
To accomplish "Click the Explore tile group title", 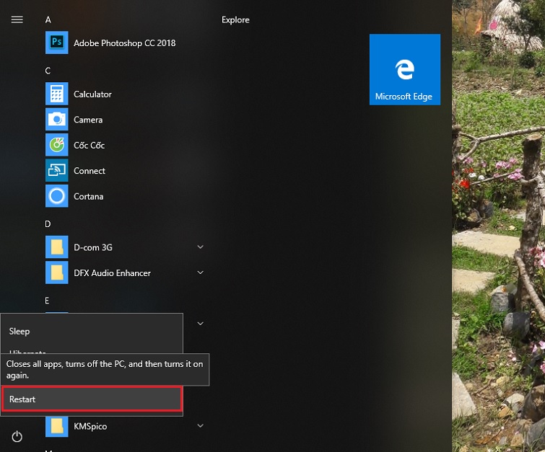I will coord(235,20).
